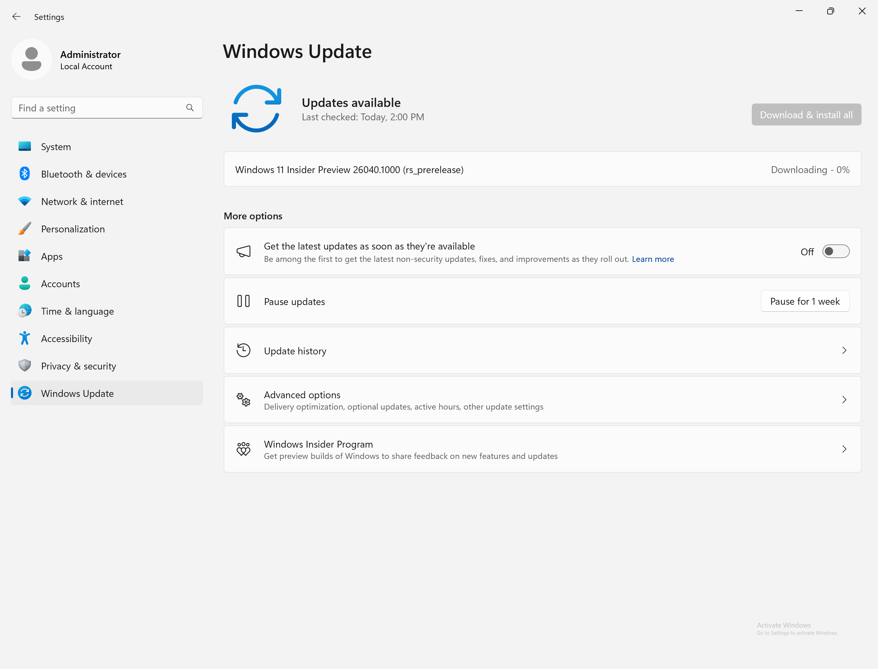Click the Privacy & security shield icon
878x669 pixels.
[25, 366]
